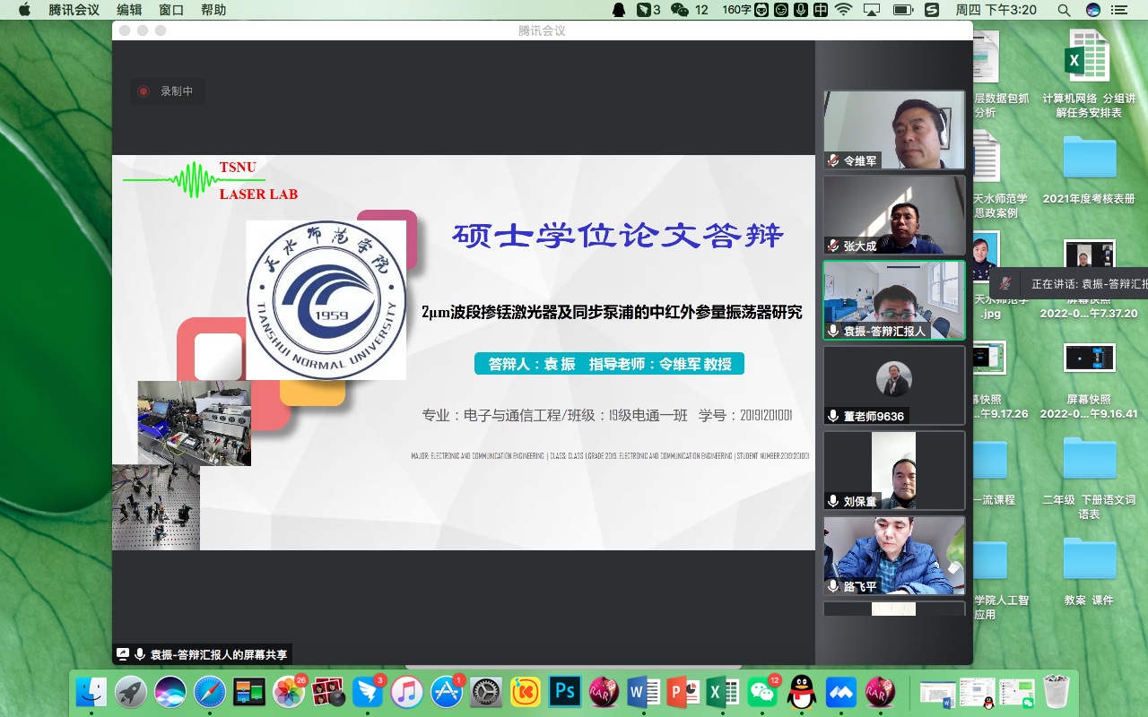The height and width of the screenshot is (717, 1148).
Task: Open Spotlight search magnifier
Action: coord(1064,10)
